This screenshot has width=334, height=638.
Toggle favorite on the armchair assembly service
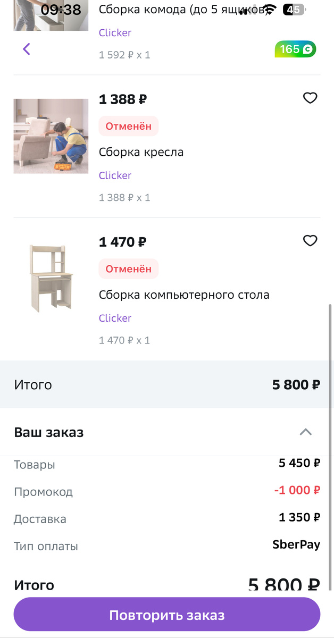[x=310, y=98]
